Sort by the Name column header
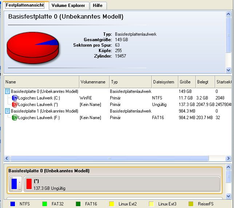The height and width of the screenshot is (208, 234). tap(41, 82)
